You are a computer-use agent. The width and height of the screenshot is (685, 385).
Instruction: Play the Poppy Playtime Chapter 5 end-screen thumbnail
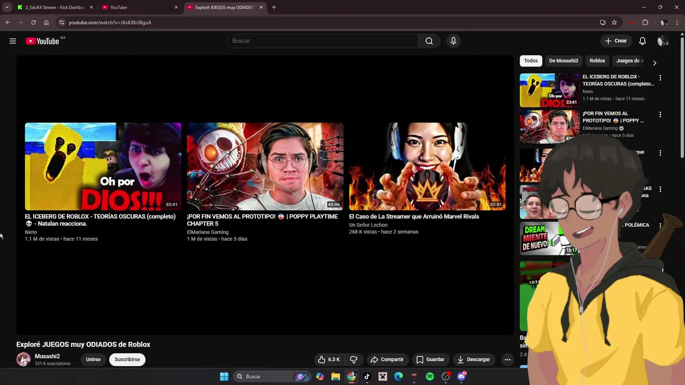(x=265, y=166)
